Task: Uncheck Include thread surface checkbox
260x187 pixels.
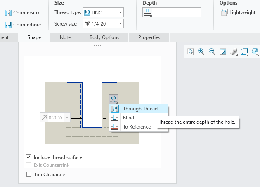Action: 28,157
